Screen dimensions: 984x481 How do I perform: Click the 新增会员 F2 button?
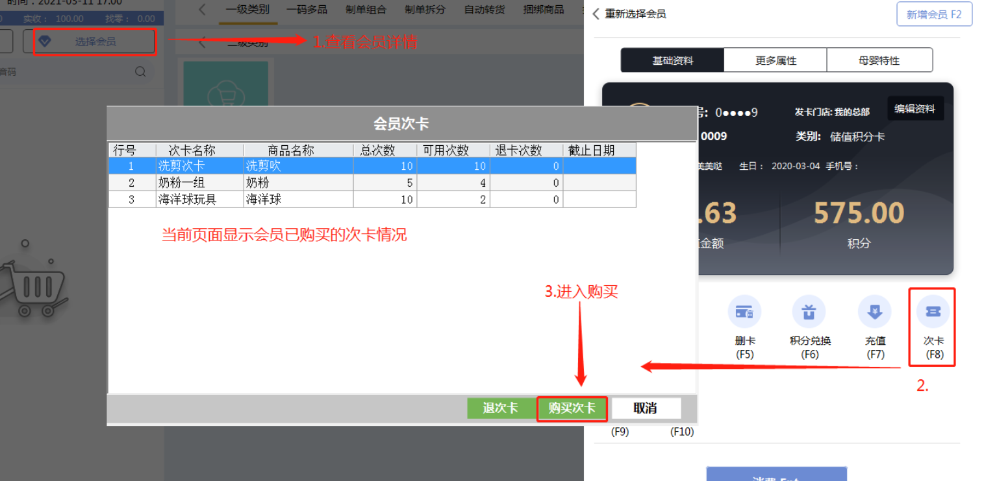pos(934,14)
